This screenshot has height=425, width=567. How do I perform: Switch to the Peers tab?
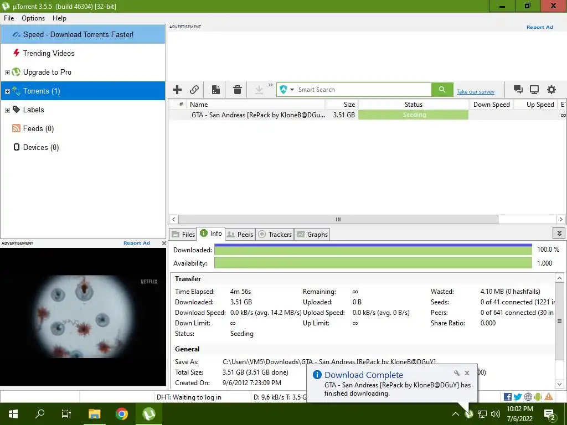pos(240,235)
